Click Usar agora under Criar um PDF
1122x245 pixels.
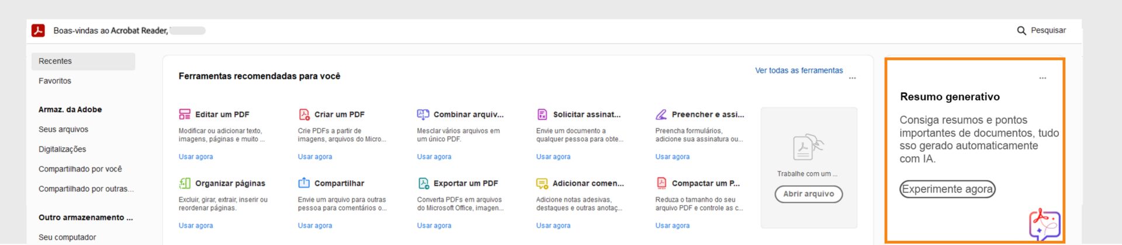(315, 157)
